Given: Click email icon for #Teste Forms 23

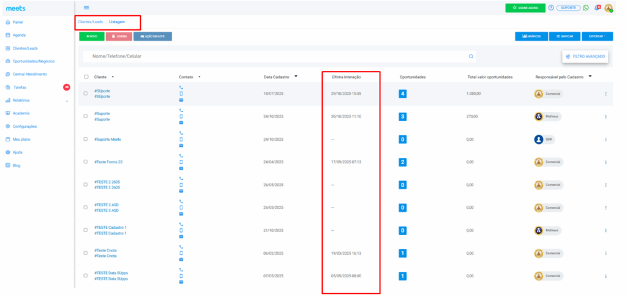Looking at the screenshot, I should click(x=181, y=168).
